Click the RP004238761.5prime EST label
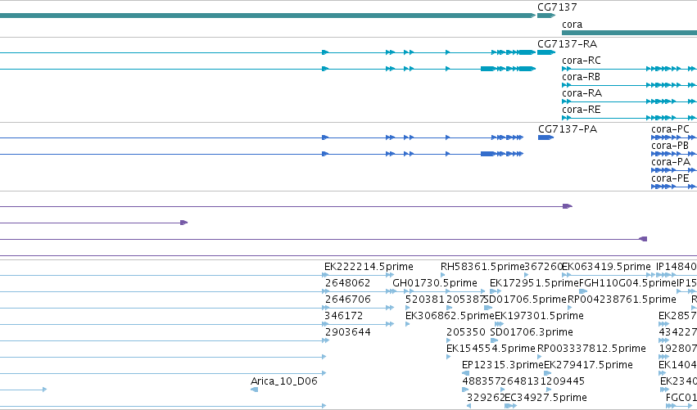This screenshot has width=697, height=410. 622,300
